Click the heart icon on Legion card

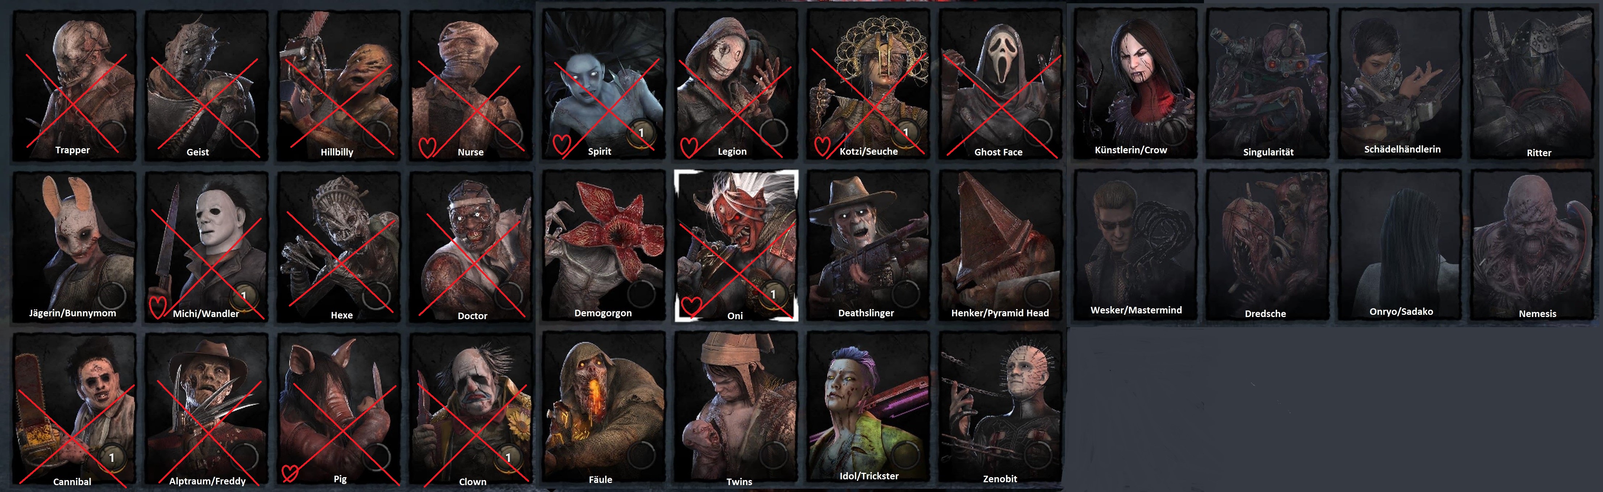click(688, 147)
